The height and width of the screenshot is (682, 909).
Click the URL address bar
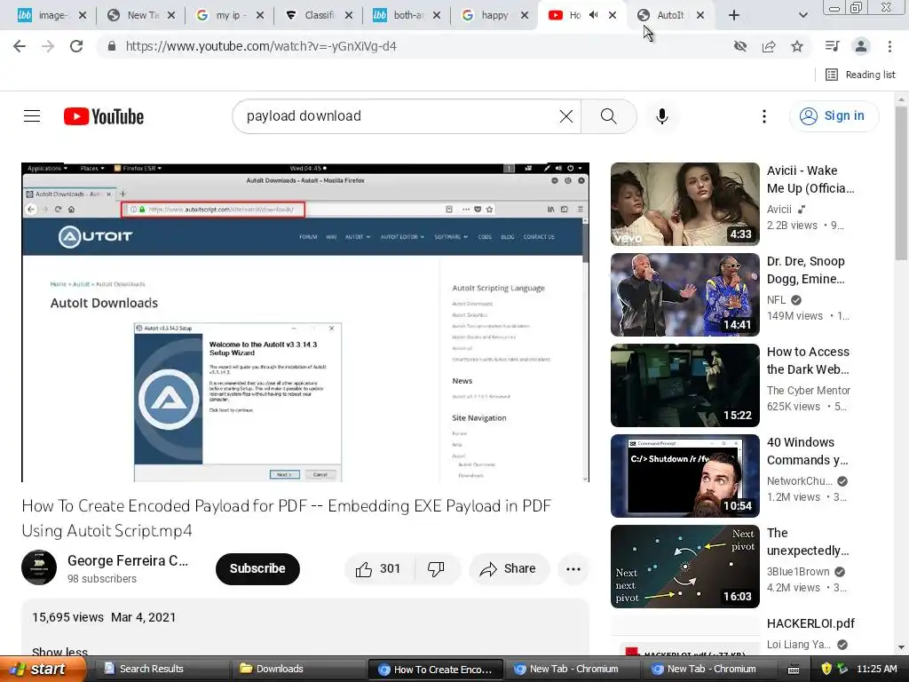pyautogui.click(x=417, y=46)
